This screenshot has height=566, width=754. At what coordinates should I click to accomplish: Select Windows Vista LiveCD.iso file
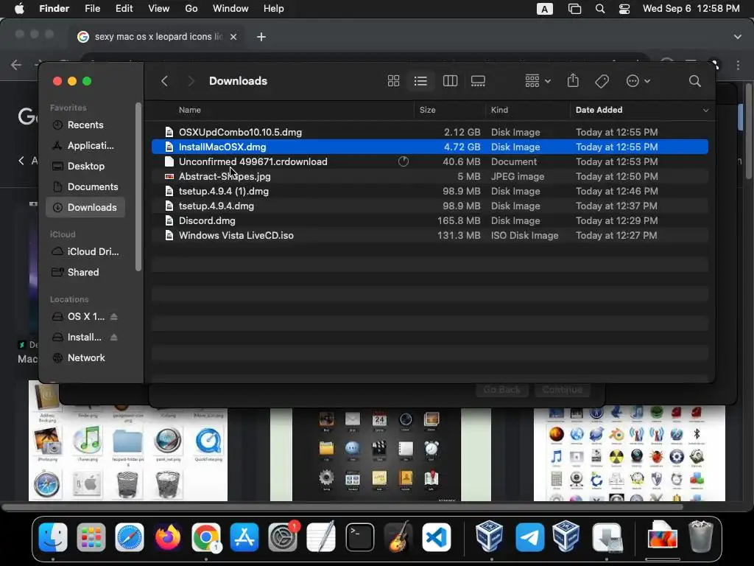point(430,235)
